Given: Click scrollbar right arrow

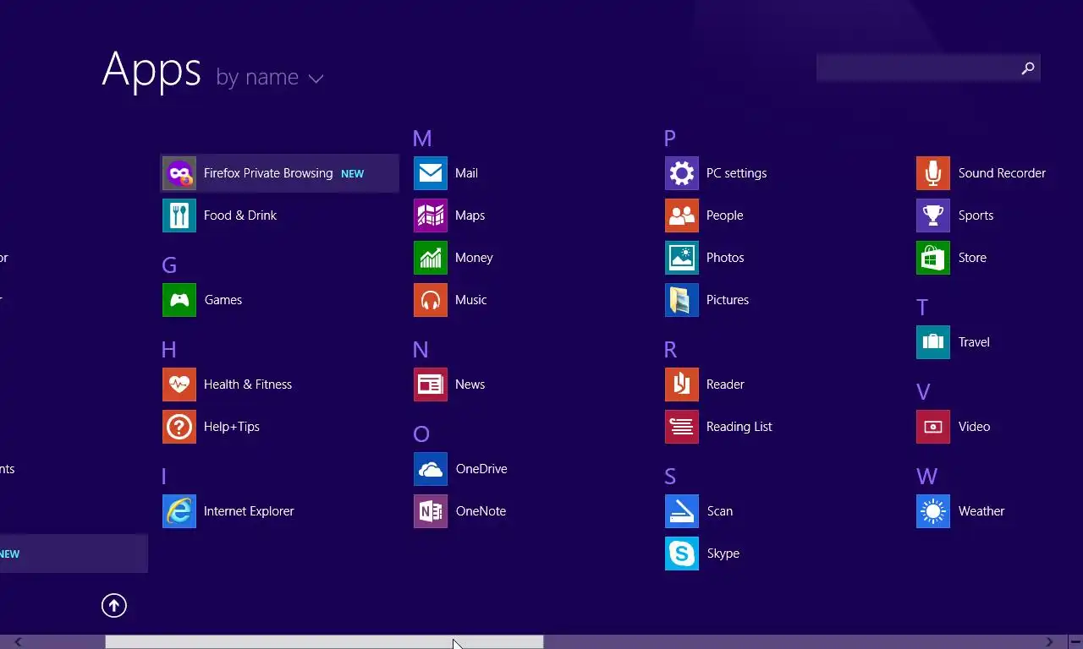Looking at the screenshot, I should pyautogui.click(x=1050, y=642).
